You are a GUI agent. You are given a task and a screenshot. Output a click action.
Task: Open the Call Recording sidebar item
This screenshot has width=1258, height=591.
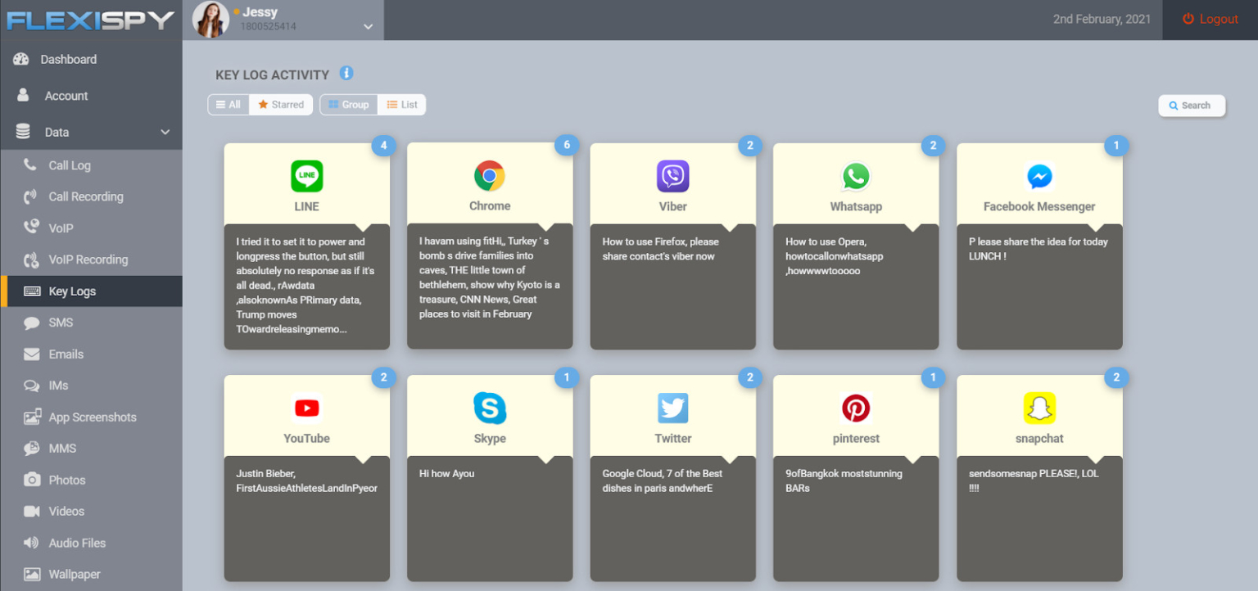(x=85, y=196)
